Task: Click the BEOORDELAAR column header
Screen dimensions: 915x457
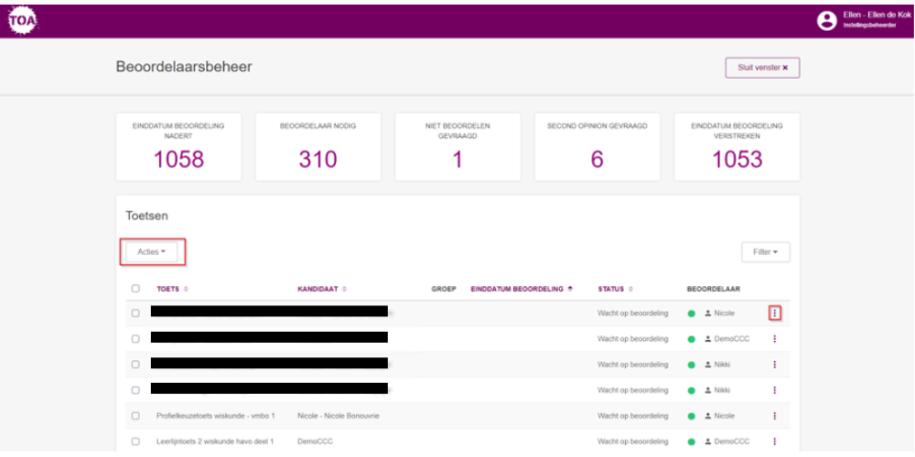Action: (712, 289)
